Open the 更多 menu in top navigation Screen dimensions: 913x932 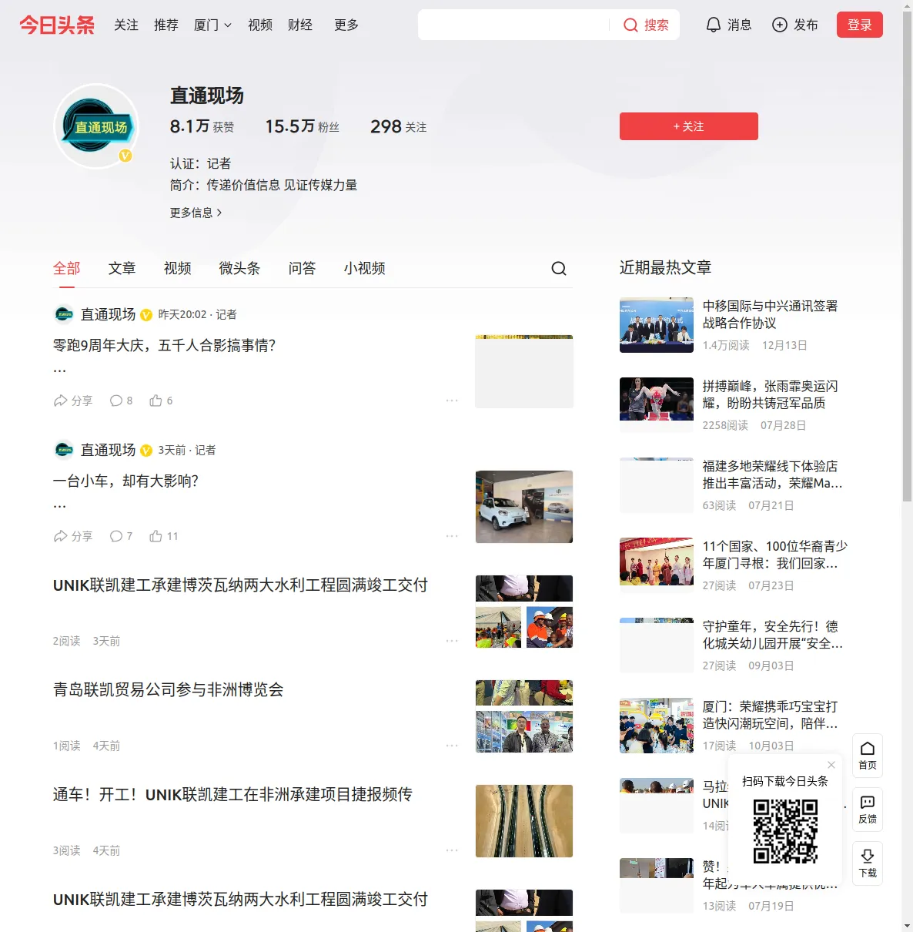[346, 25]
